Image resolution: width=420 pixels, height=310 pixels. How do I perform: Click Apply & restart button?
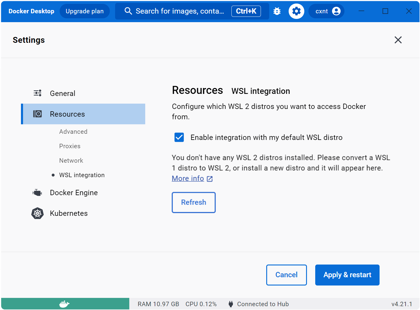(x=347, y=275)
